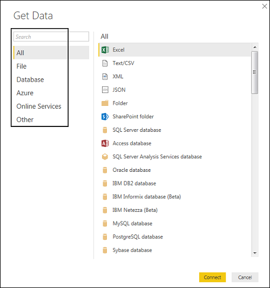The image size is (270, 288).
Task: Select the 'Access database' entry
Action: pyautogui.click(x=132, y=143)
